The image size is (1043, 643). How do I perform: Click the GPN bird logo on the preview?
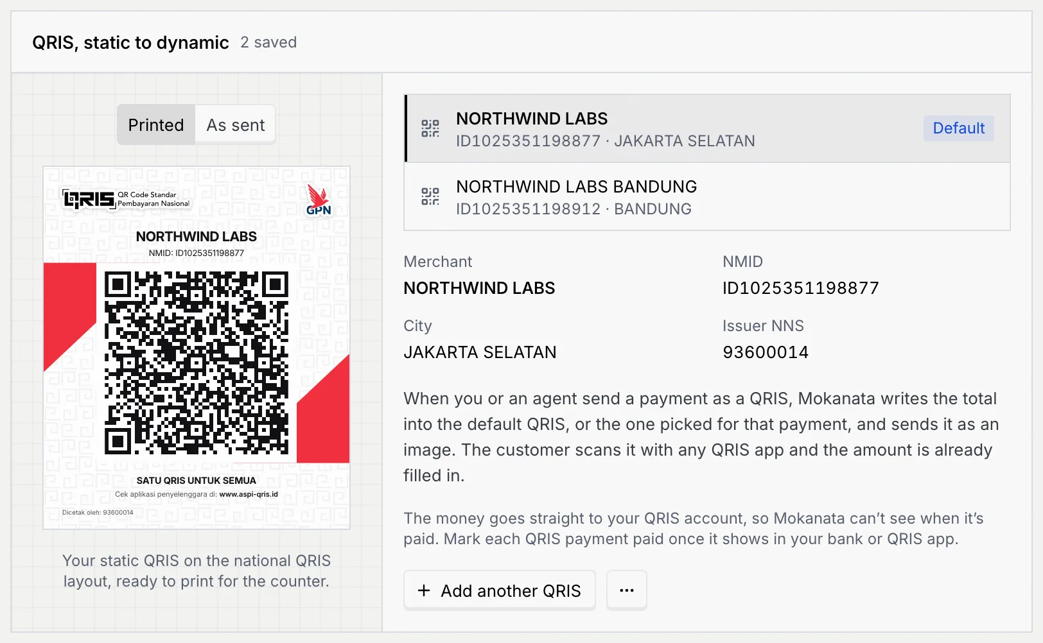(x=319, y=200)
